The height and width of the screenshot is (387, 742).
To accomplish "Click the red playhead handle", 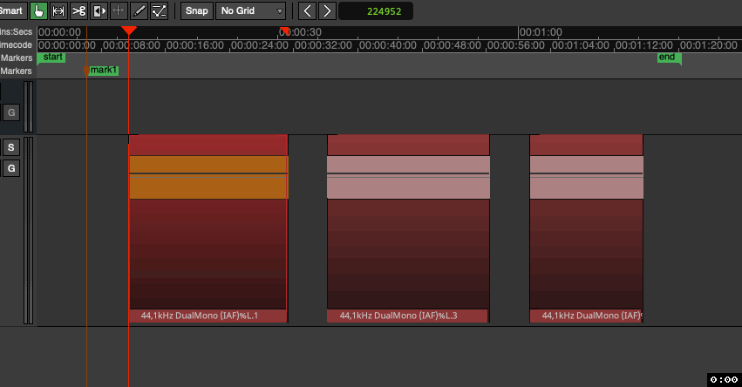I will (129, 31).
